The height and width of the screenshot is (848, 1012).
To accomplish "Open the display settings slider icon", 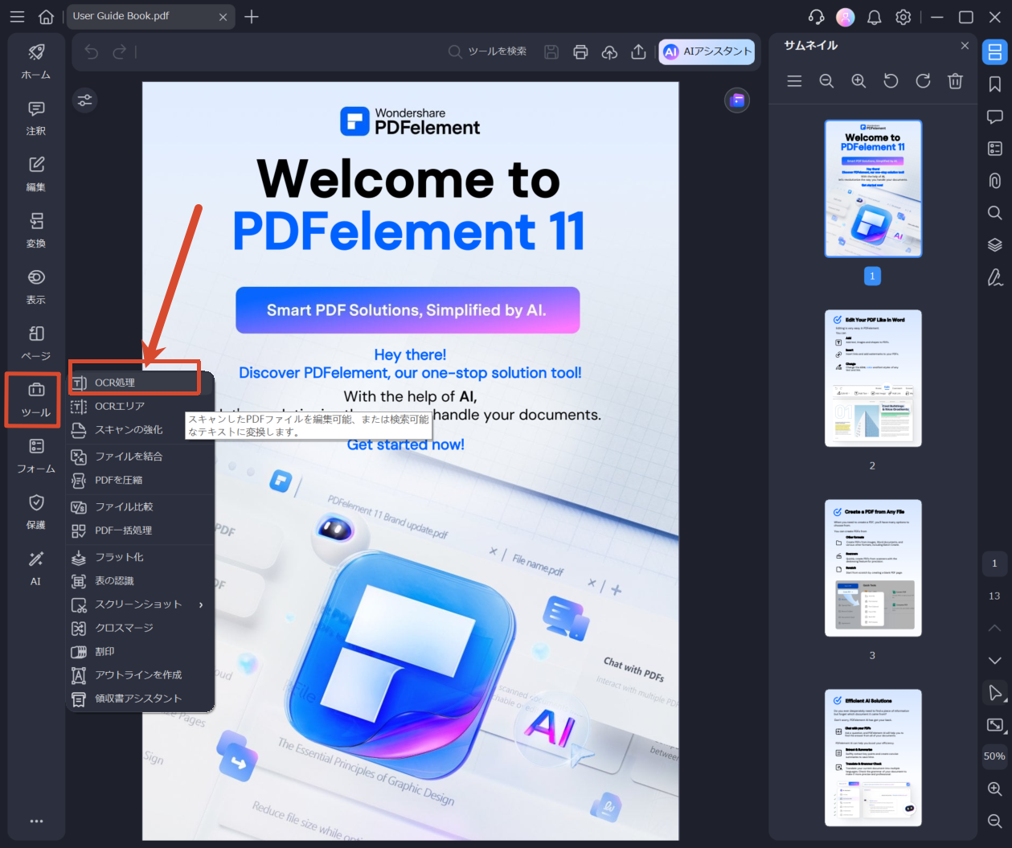I will pos(84,100).
